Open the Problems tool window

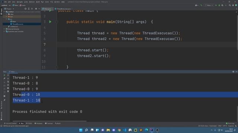tap(39, 123)
